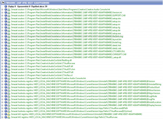Click the info icon on the RestEng.dll row
163x119 pixels.
pyautogui.click(x=6, y=60)
